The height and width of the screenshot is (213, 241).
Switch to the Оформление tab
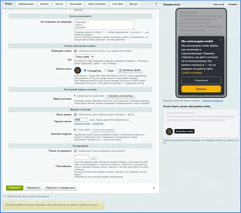pos(26,4)
